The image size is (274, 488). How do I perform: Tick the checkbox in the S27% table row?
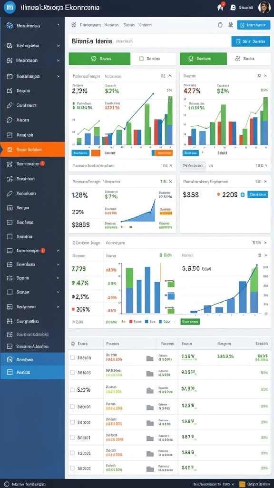pyautogui.click(x=72, y=390)
